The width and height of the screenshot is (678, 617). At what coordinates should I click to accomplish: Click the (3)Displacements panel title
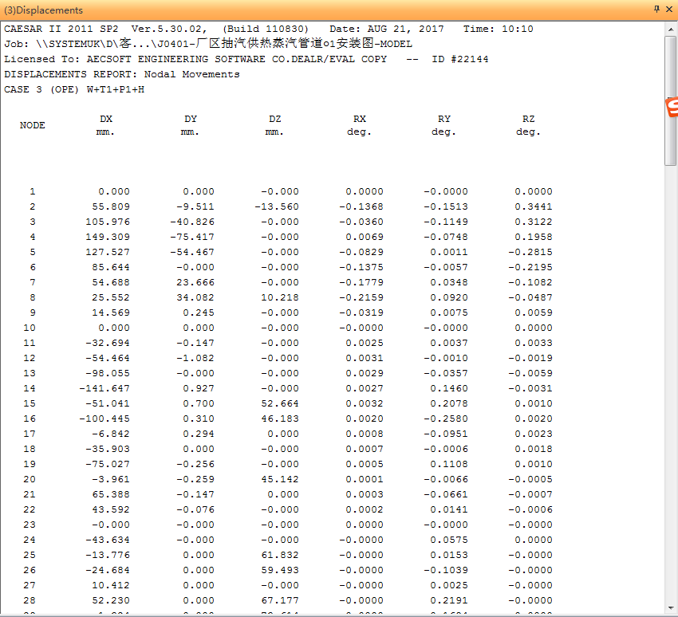(44, 10)
